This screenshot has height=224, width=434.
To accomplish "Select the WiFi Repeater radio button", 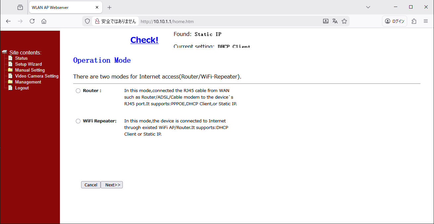I will pyautogui.click(x=78, y=121).
